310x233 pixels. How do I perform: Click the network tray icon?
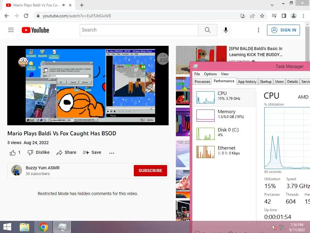tap(282, 227)
